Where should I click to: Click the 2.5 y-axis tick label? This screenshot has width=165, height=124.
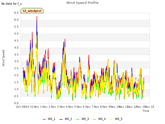(x=16, y=68)
